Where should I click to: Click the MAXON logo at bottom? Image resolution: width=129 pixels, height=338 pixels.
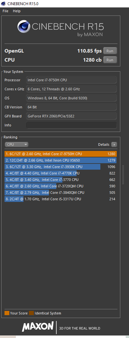point(38,326)
